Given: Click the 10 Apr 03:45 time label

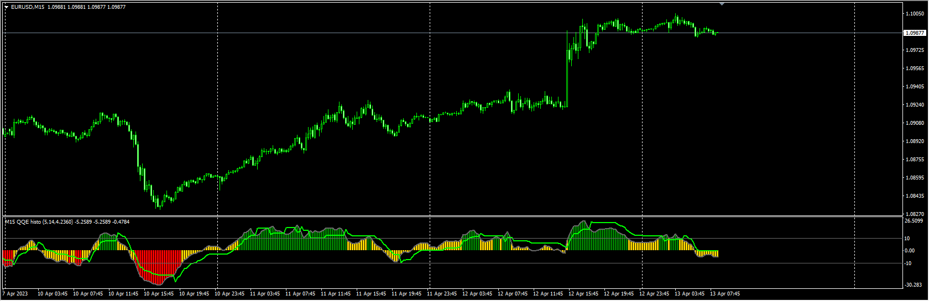Looking at the screenshot, I should click(x=53, y=294).
